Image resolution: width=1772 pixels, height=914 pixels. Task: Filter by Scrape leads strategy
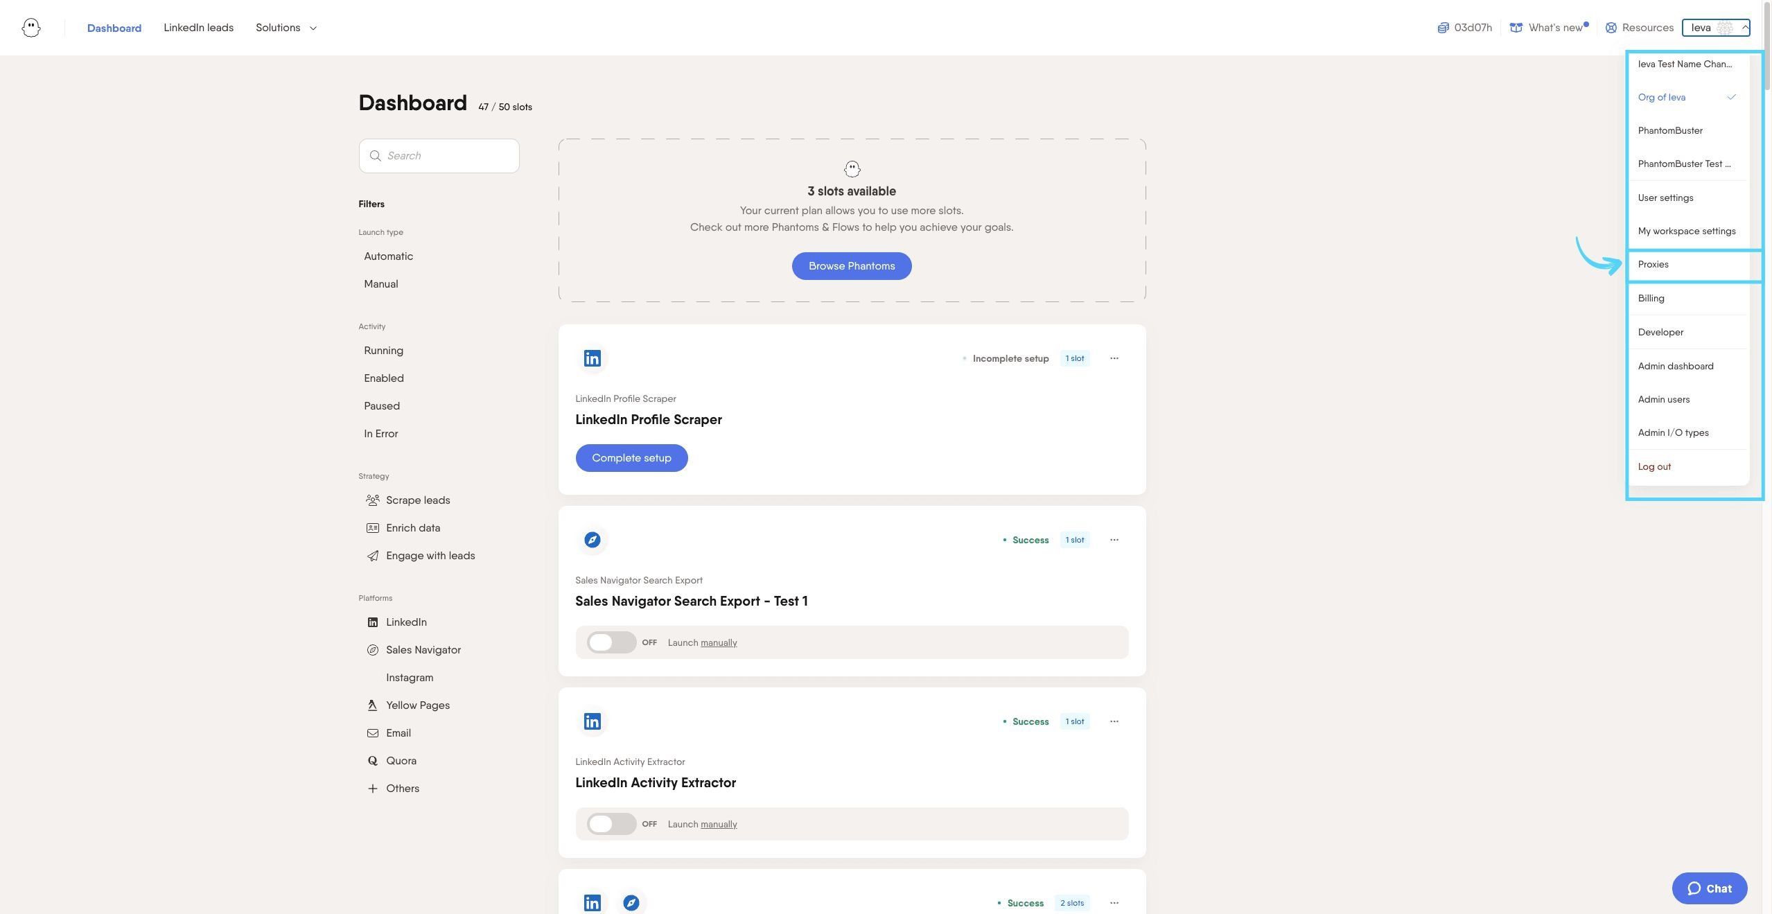pyautogui.click(x=408, y=500)
